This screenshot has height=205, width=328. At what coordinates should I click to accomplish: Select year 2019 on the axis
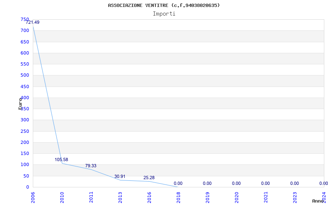207,198
